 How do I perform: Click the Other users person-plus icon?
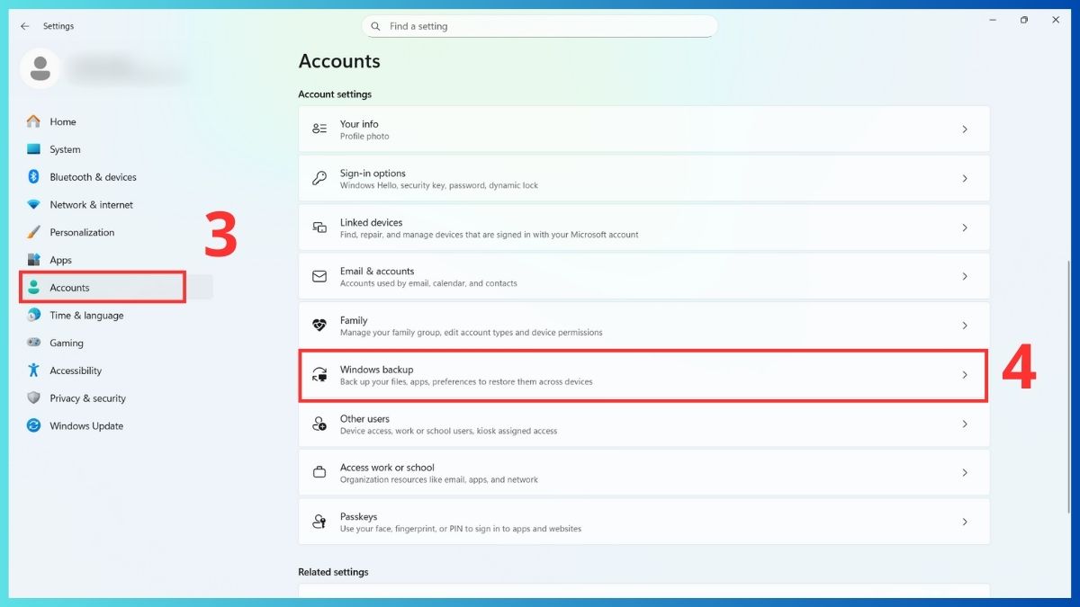coord(319,424)
